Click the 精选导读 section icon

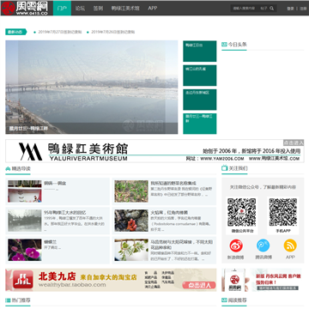pyautogui.click(x=8, y=168)
